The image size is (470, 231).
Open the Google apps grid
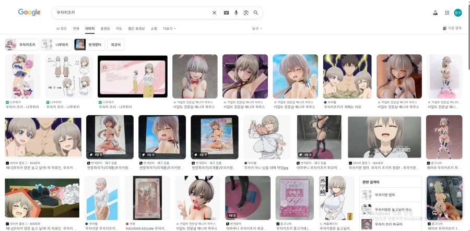click(x=447, y=13)
